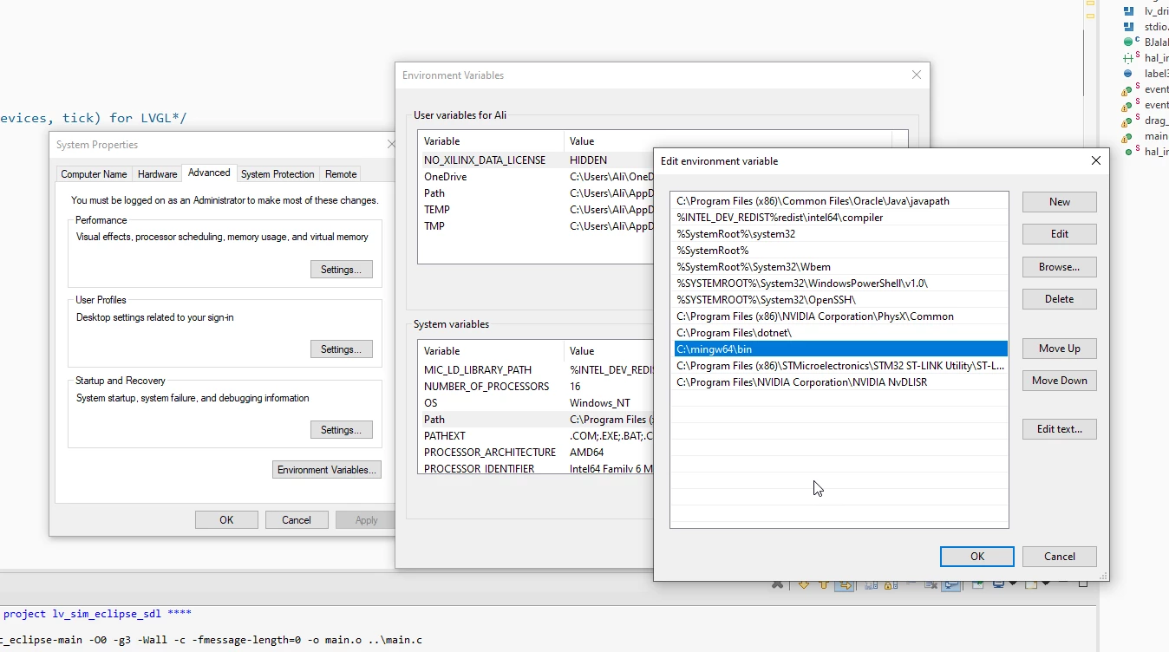Click Edit button beside the path list
Image resolution: width=1169 pixels, height=652 pixels.
click(1059, 234)
